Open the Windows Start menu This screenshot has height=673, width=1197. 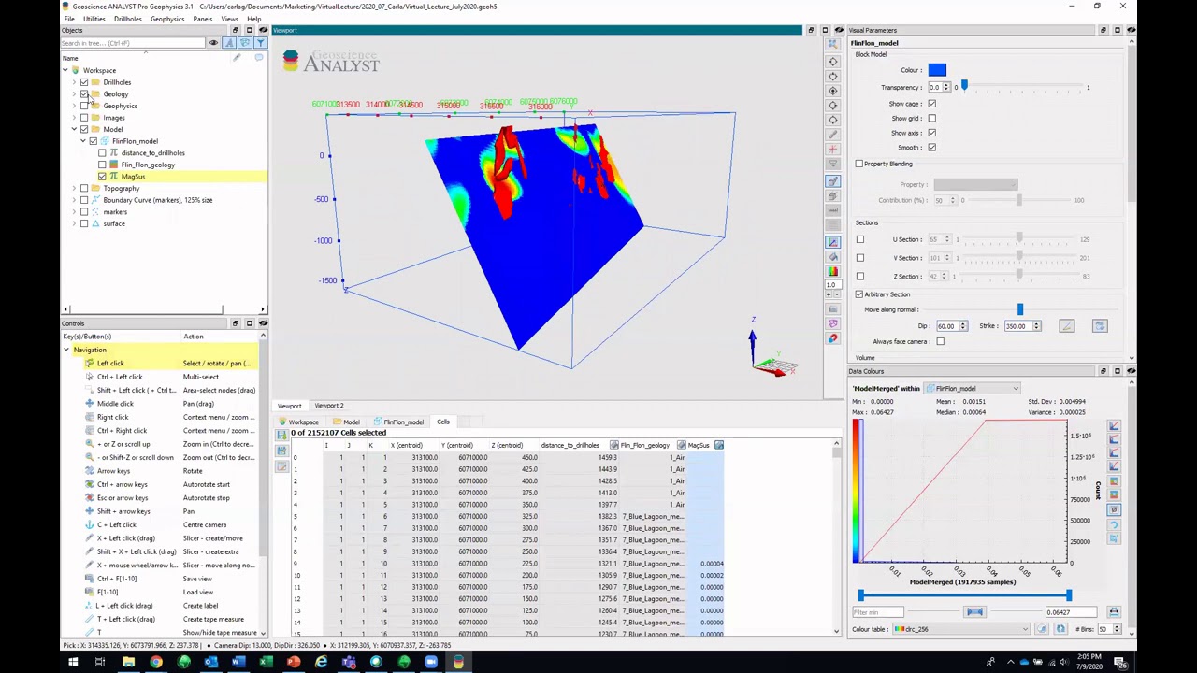coord(72,663)
